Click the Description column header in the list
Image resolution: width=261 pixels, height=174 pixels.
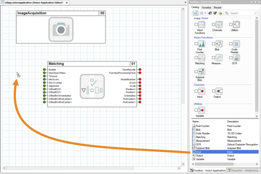pos(243,121)
